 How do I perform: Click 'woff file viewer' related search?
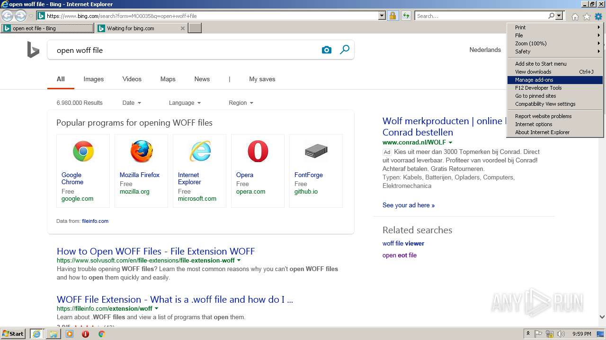pos(403,244)
